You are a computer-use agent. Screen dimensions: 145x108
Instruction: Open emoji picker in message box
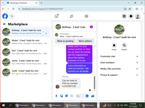(87, 96)
